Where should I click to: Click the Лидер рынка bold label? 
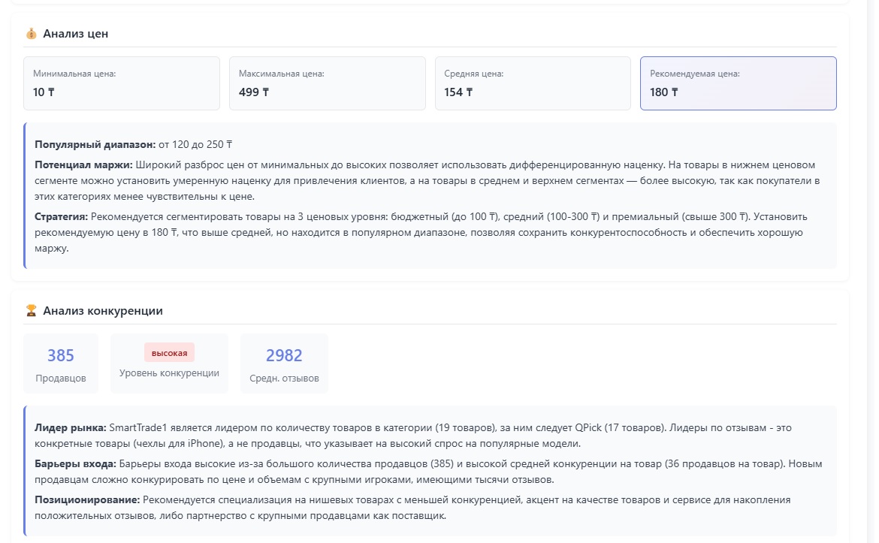(71, 427)
